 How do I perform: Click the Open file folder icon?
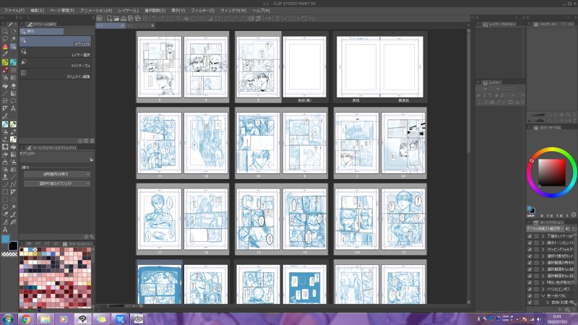tap(116, 18)
